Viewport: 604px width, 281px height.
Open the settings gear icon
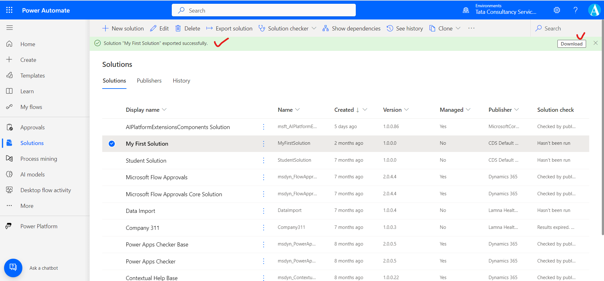pyautogui.click(x=557, y=10)
